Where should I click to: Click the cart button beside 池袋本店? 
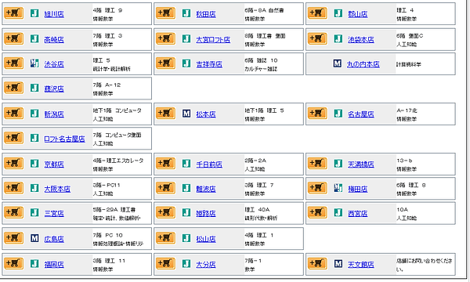tap(317, 39)
